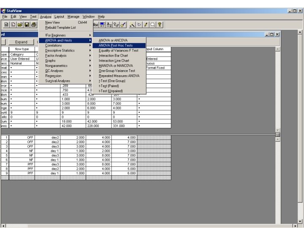Select Repeated Measures ANOVA

119,76
